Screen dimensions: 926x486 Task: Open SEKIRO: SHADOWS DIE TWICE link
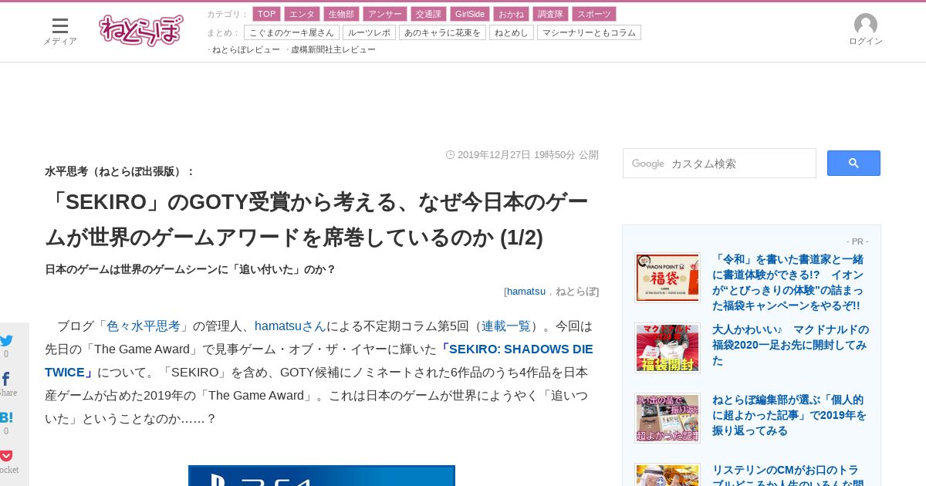click(x=319, y=360)
